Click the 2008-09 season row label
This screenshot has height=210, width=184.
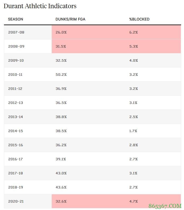coord(16,46)
